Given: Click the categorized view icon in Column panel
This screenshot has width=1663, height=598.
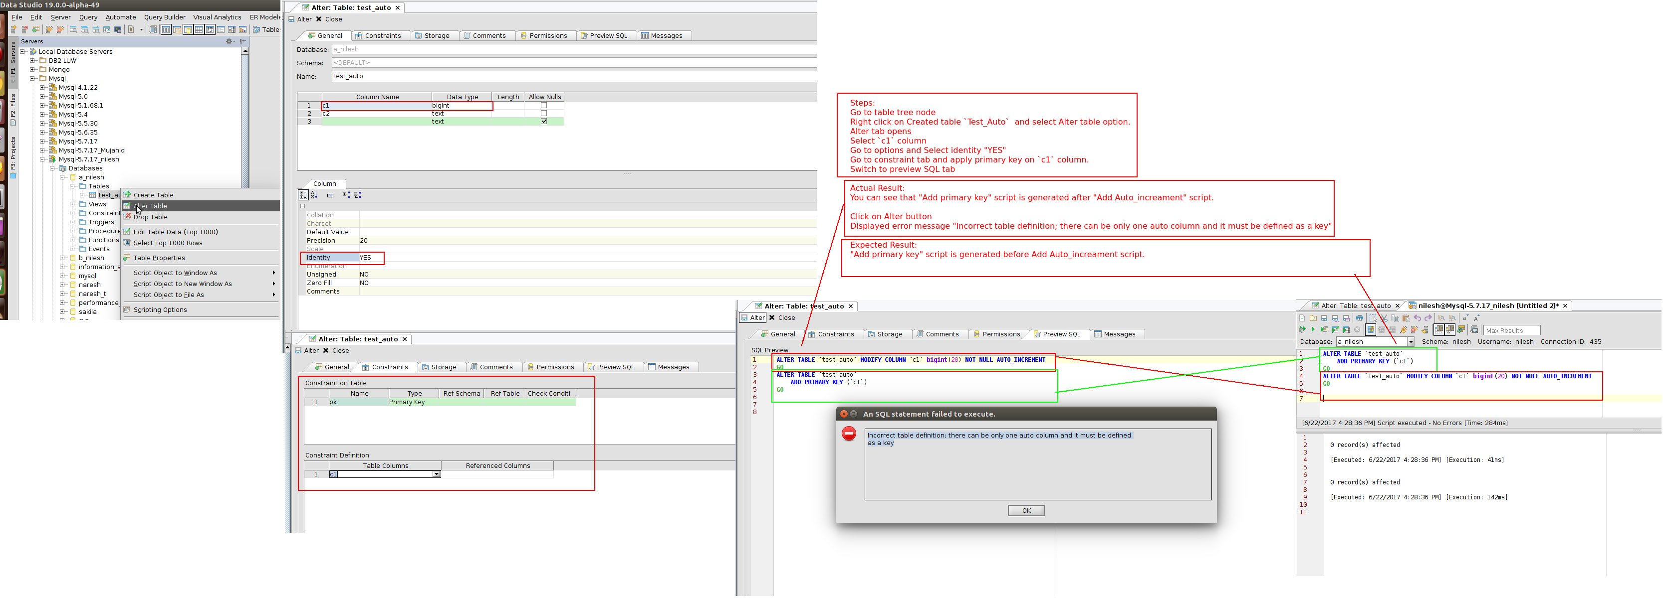Looking at the screenshot, I should point(303,195).
